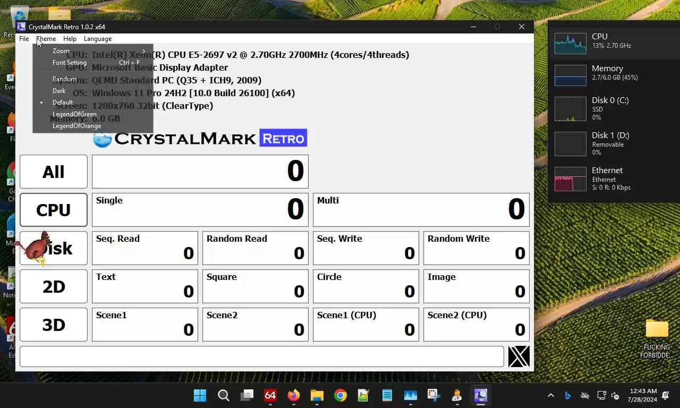
Task: Start the 3D benchmark button
Action: (x=54, y=325)
